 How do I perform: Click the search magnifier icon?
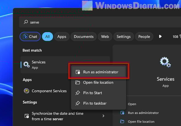pyautogui.click(x=26, y=22)
